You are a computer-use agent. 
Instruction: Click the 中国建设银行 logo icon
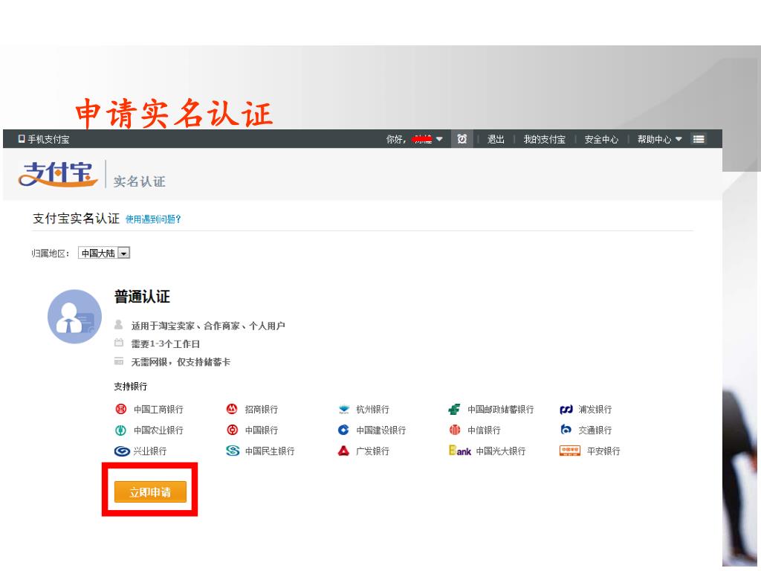point(343,430)
